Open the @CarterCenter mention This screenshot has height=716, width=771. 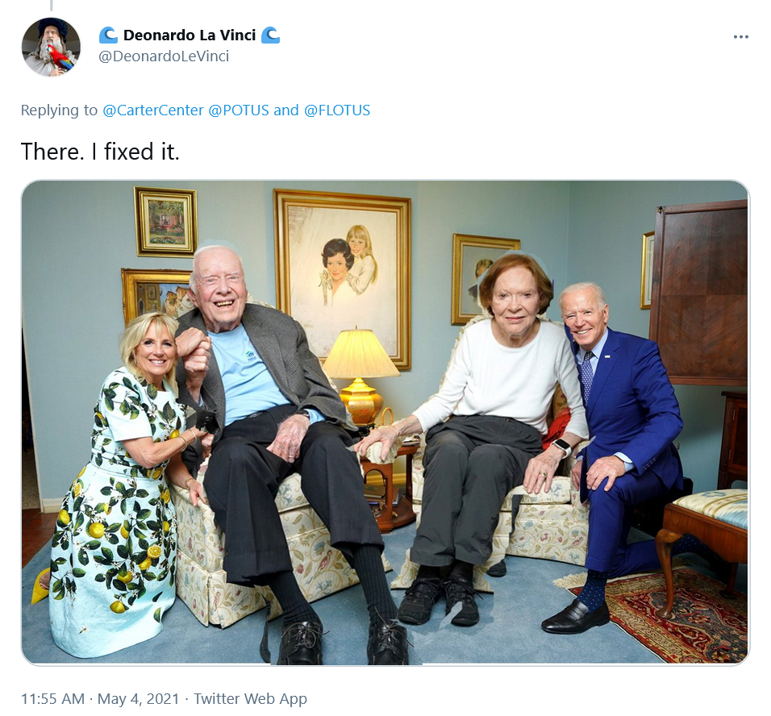point(153,110)
